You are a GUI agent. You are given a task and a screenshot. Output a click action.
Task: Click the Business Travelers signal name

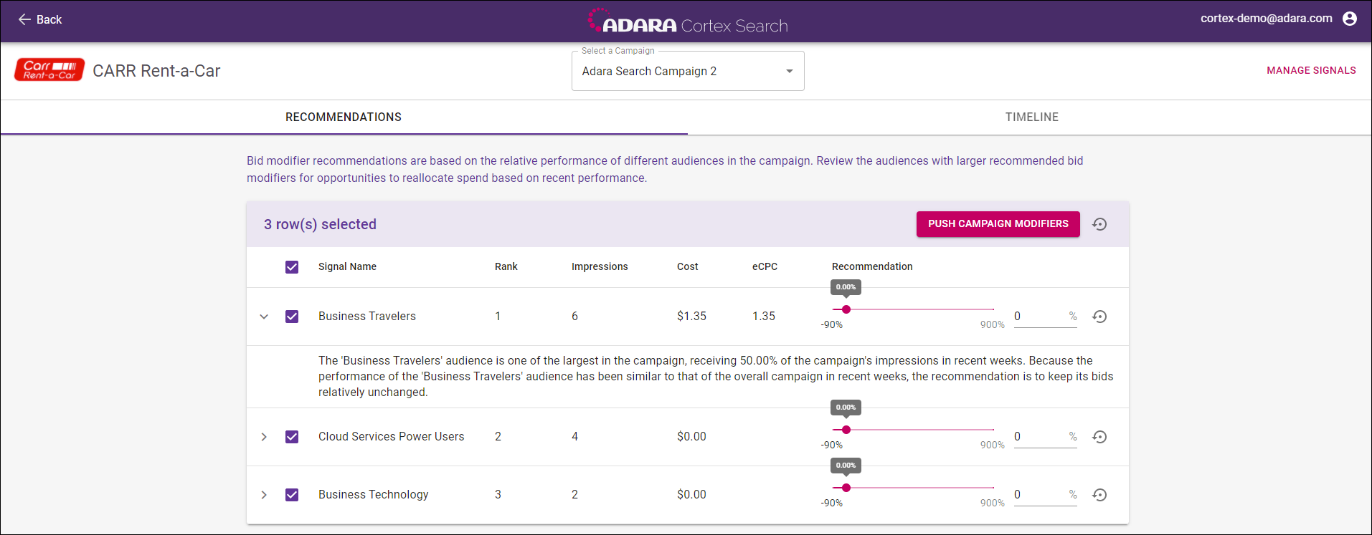(366, 316)
